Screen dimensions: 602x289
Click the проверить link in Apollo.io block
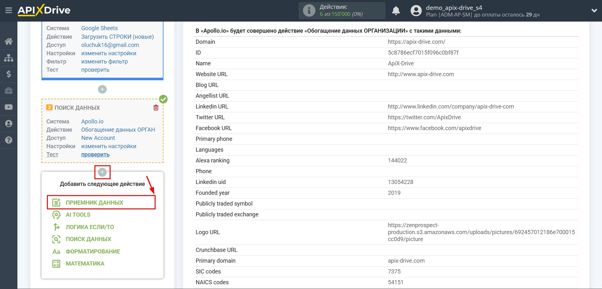tap(95, 154)
